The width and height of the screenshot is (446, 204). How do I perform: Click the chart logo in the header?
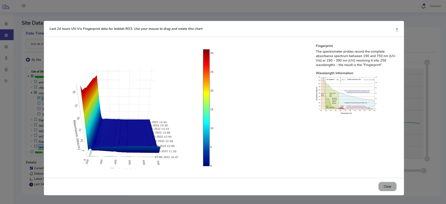(6, 6)
